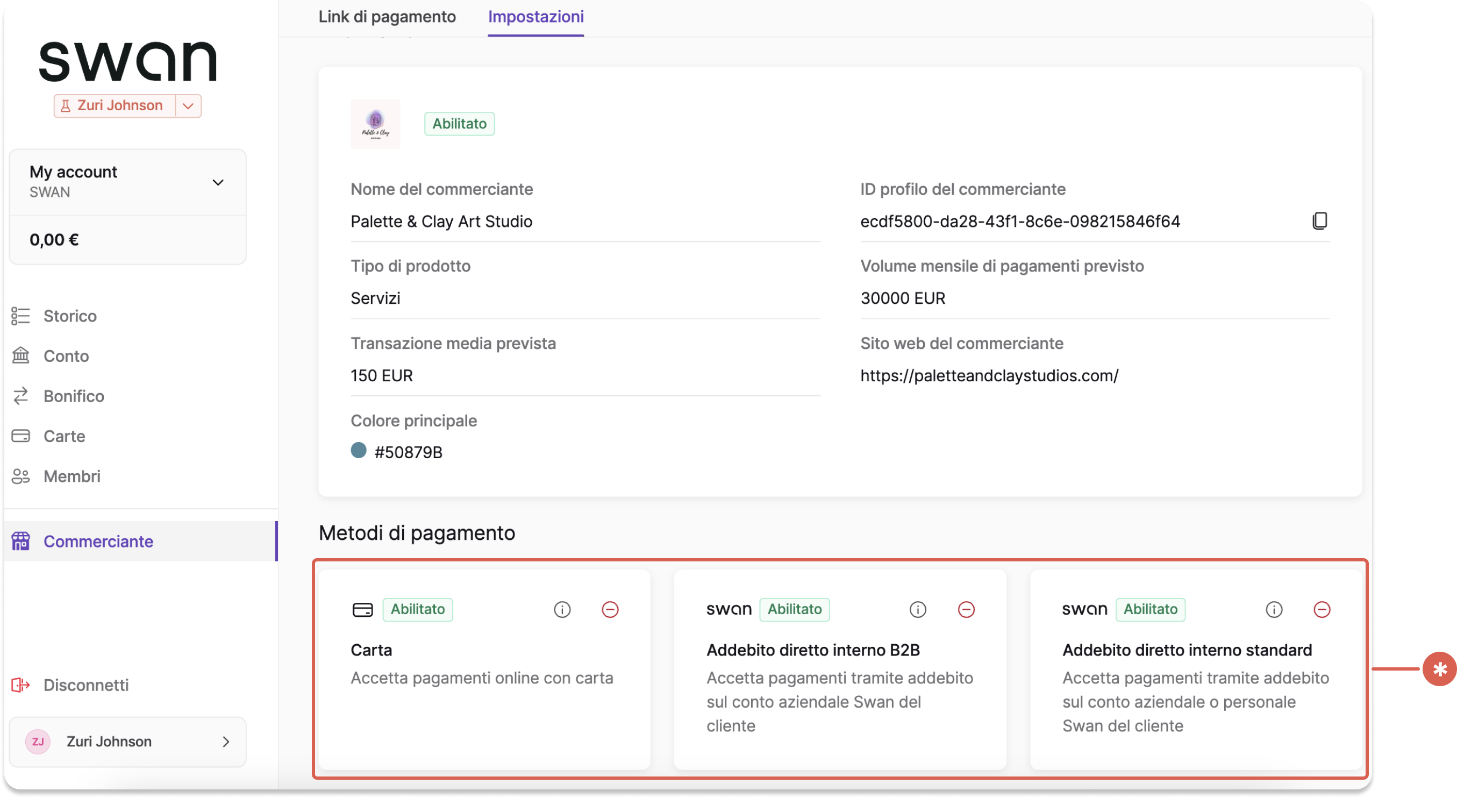1457x798 pixels.
Task: Switch to the Link di pagamento tab
Action: 387,17
